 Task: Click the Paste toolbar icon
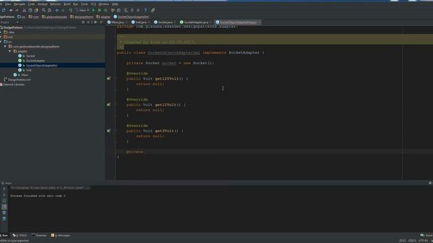[36, 10]
